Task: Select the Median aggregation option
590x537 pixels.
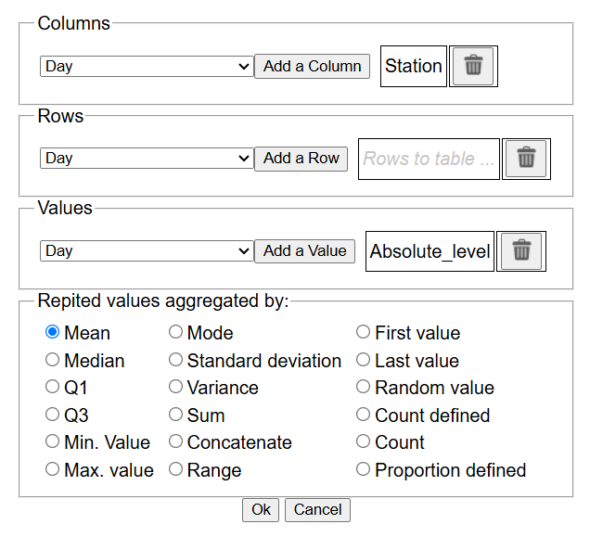Action: [x=53, y=360]
